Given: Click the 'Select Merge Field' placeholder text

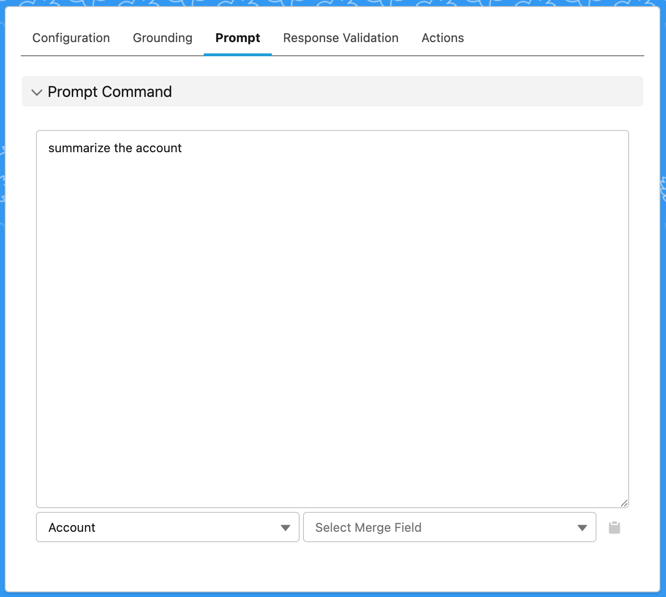Looking at the screenshot, I should (368, 528).
